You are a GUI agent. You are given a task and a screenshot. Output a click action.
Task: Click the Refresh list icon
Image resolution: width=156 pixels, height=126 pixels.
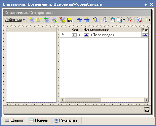(x=139, y=20)
